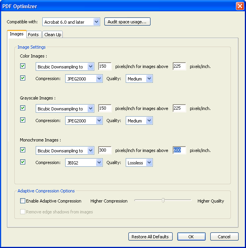This screenshot has height=248, width=246.
Task: Toggle Grayscale Images downsampling checkbox
Action: (x=23, y=108)
